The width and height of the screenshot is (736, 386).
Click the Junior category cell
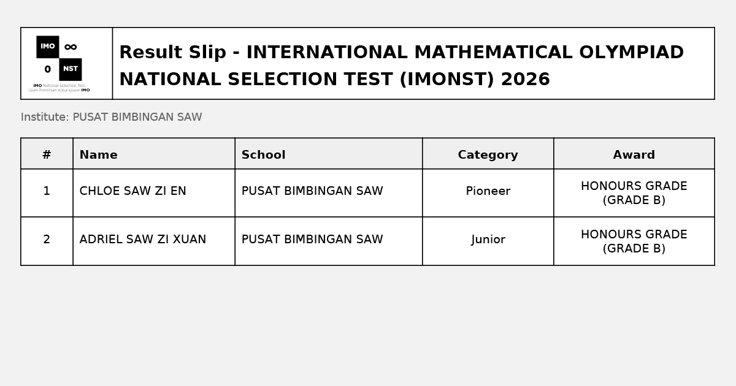pyautogui.click(x=488, y=241)
